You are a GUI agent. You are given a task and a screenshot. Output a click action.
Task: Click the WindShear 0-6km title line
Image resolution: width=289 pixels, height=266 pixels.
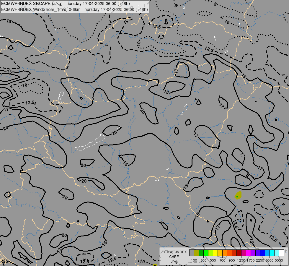pos(74,9)
